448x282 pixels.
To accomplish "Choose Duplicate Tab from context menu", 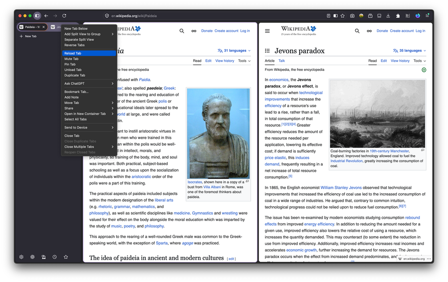I will pos(89,75).
